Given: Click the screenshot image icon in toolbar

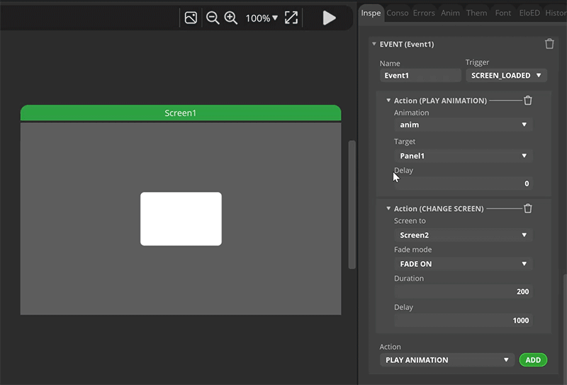Looking at the screenshot, I should coord(191,18).
